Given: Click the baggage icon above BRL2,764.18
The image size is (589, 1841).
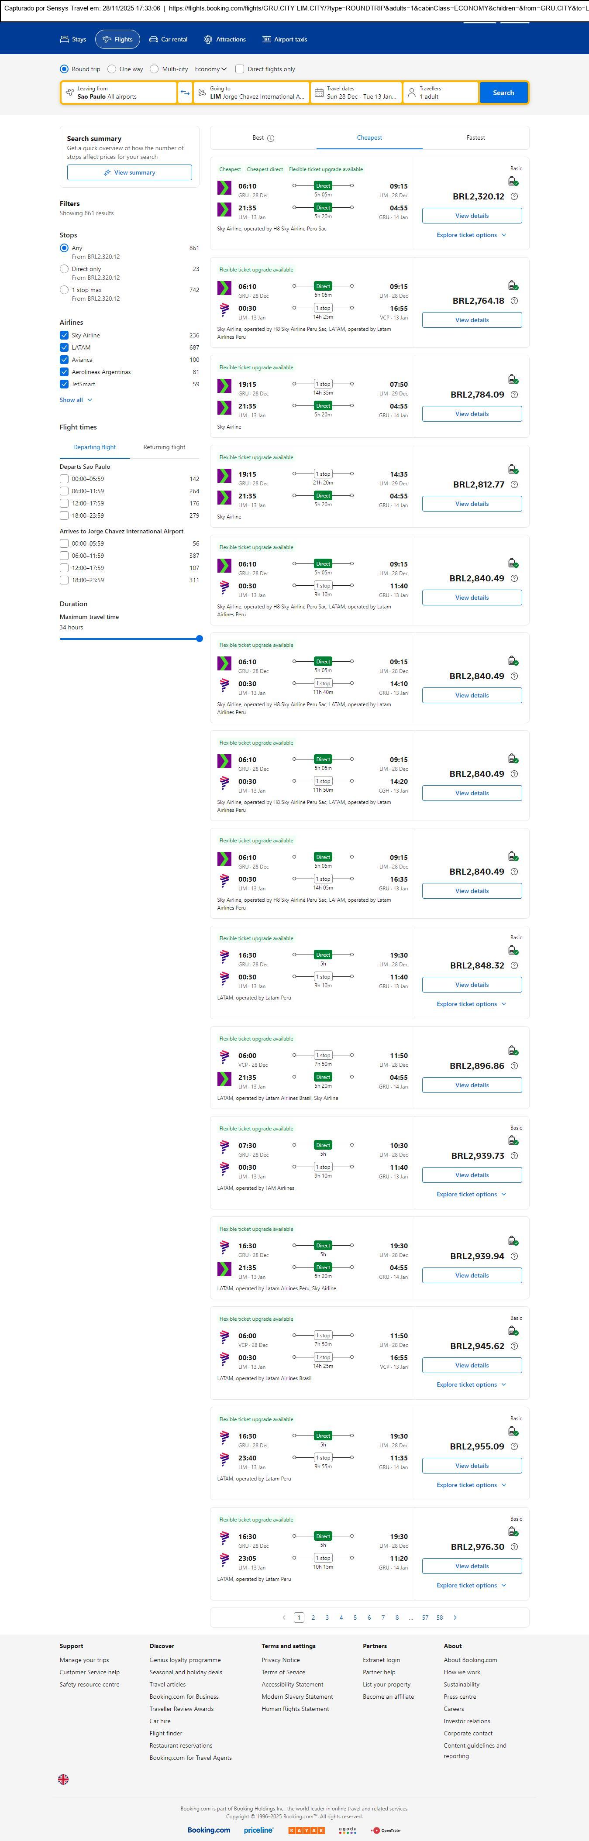Looking at the screenshot, I should click(513, 286).
